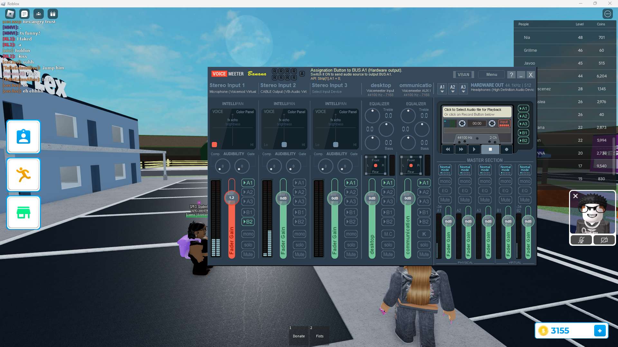This screenshot has width=618, height=347.
Task: Open the VBAN configuration
Action: [x=464, y=75]
